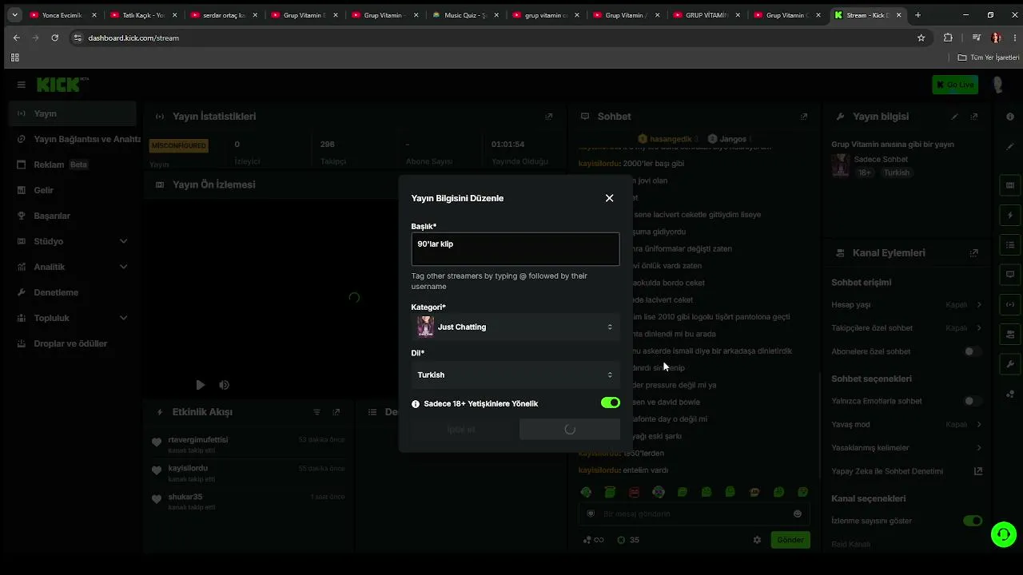Open the Kick hamburger menu
The image size is (1023, 575).
point(21,85)
